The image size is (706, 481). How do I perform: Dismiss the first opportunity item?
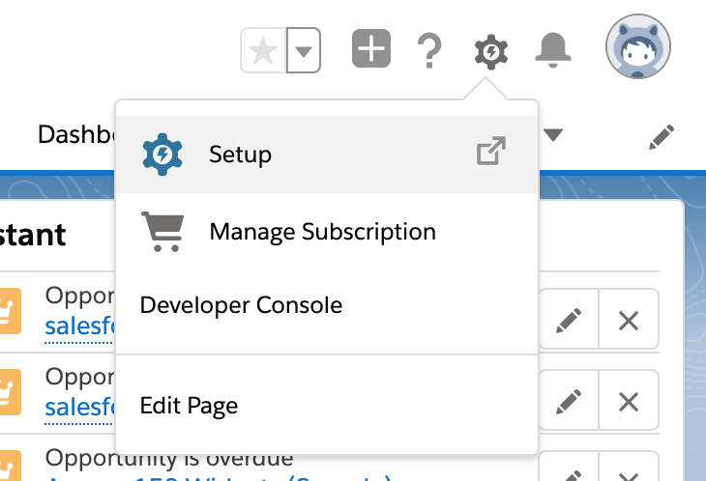tap(629, 320)
